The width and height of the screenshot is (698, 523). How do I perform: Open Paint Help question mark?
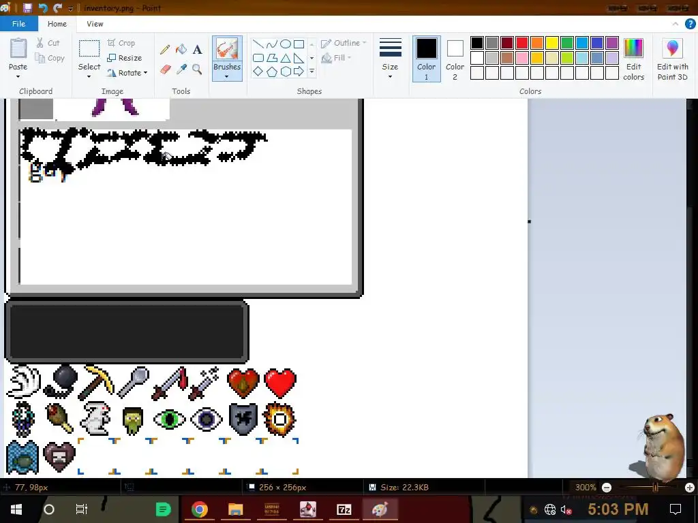[x=690, y=24]
